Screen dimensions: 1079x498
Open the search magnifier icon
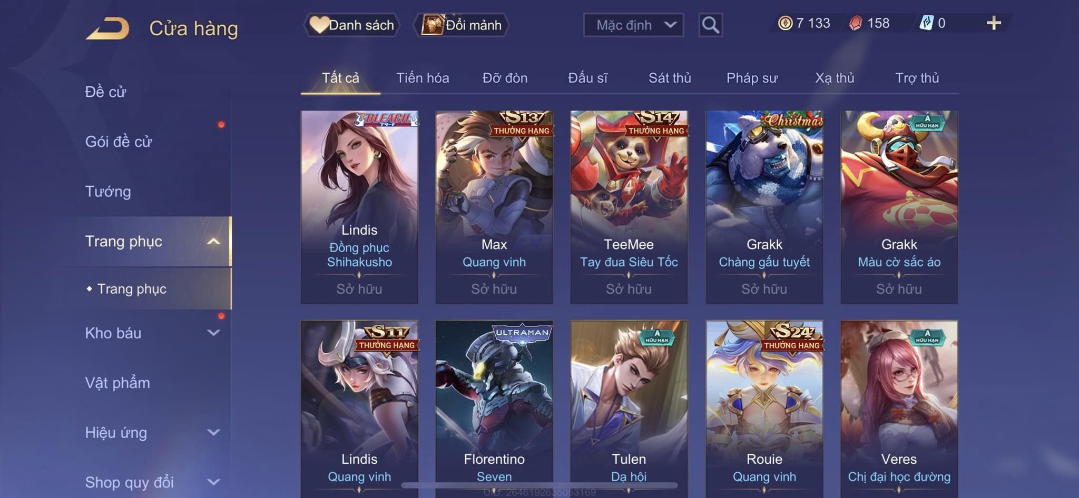[710, 25]
